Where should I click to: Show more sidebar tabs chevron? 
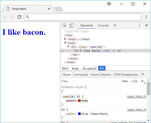[142, 74]
